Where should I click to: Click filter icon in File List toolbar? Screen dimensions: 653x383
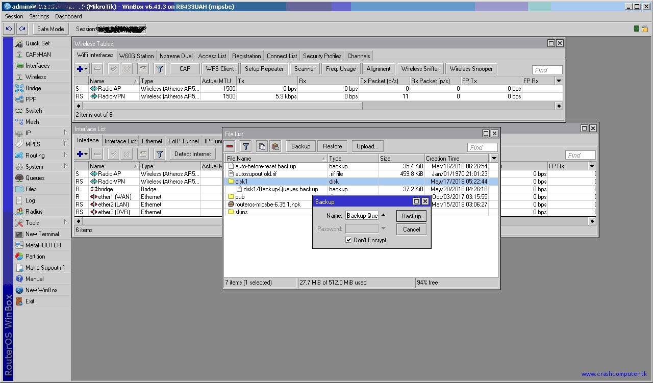[x=246, y=146]
